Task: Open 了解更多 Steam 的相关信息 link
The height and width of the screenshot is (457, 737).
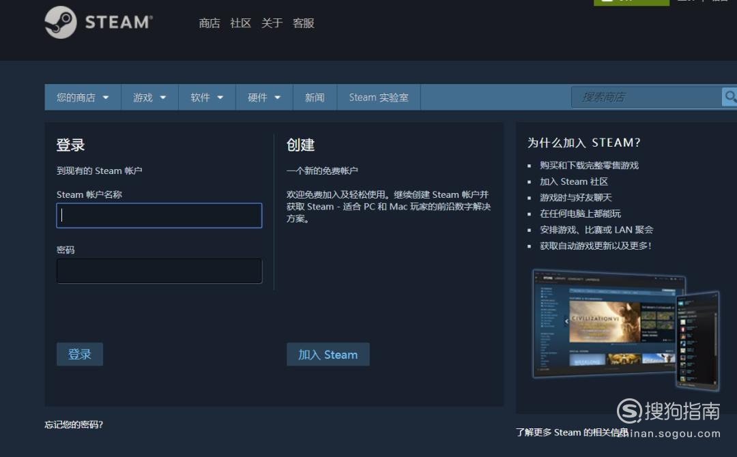Action: coord(572,432)
